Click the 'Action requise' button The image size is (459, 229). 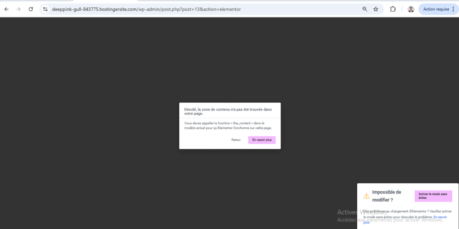(435, 9)
